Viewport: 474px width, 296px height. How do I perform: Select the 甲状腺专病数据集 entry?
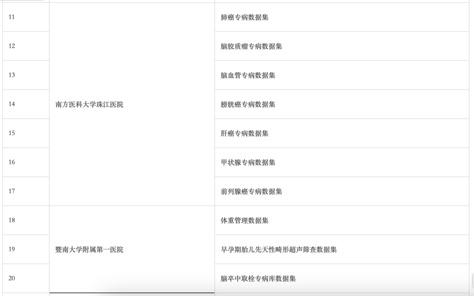[248, 162]
